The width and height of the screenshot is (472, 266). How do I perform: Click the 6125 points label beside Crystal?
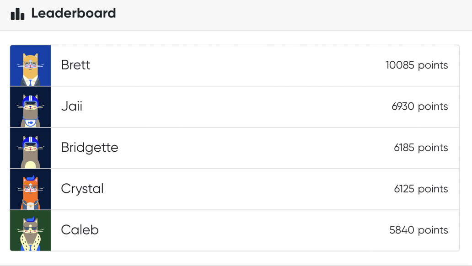[420, 189]
